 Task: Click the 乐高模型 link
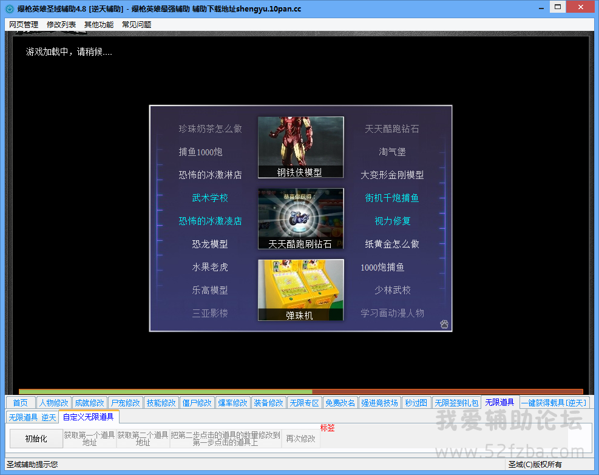click(x=210, y=290)
